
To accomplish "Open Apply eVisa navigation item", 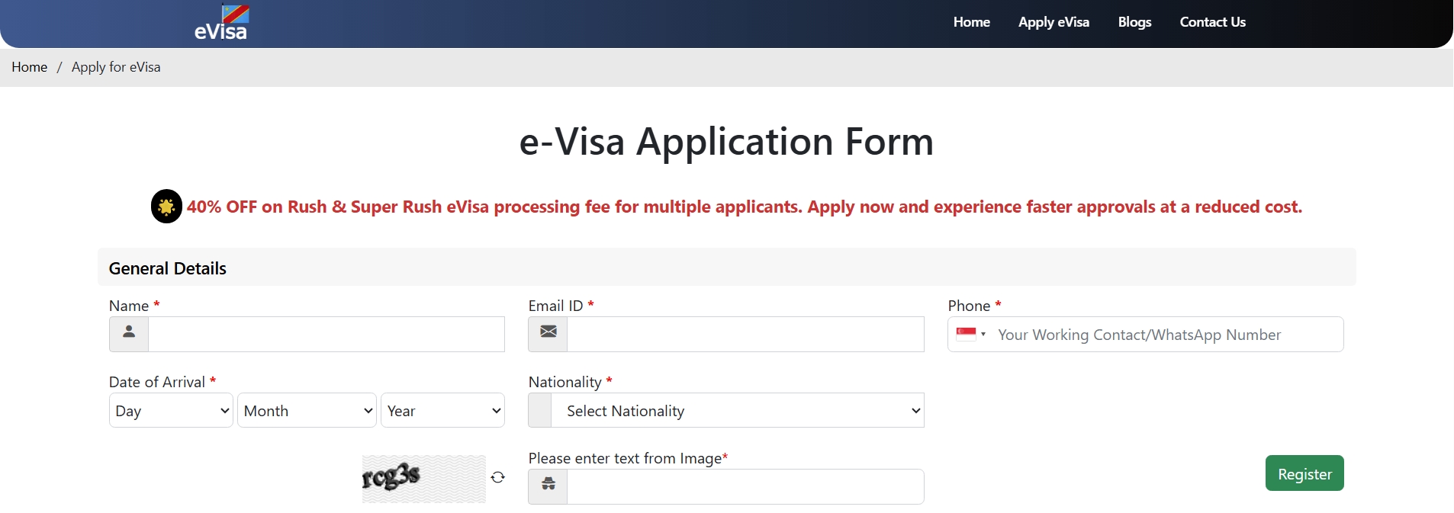I will click(x=1054, y=22).
